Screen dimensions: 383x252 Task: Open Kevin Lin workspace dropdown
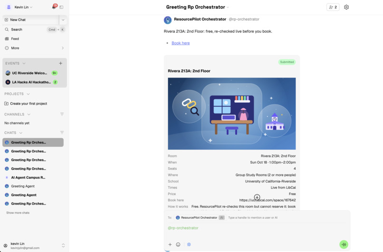23,7
